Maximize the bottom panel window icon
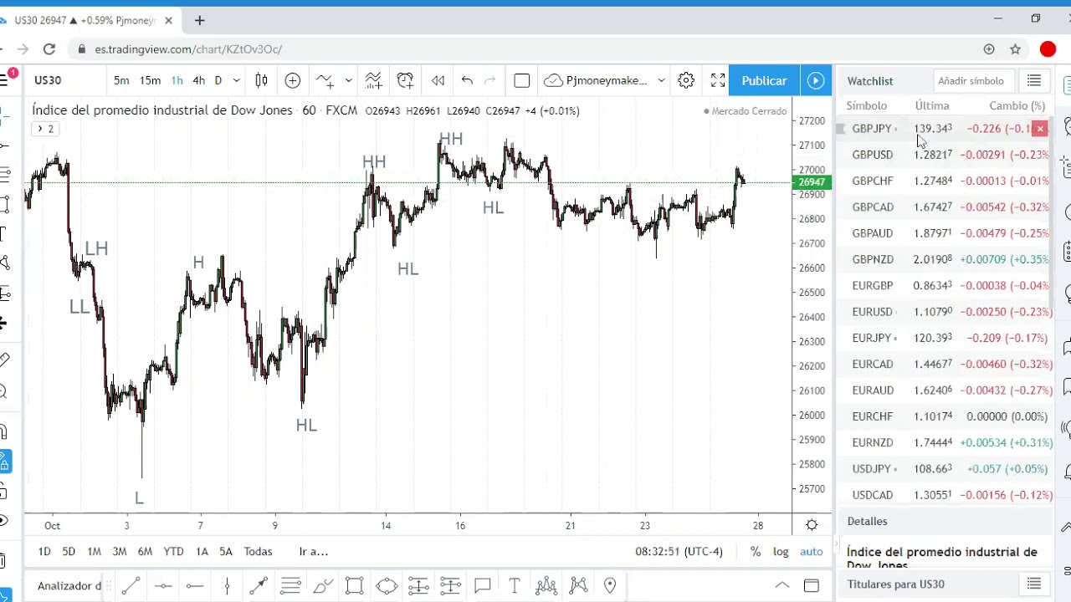Image resolution: width=1071 pixels, height=602 pixels. coord(811,585)
